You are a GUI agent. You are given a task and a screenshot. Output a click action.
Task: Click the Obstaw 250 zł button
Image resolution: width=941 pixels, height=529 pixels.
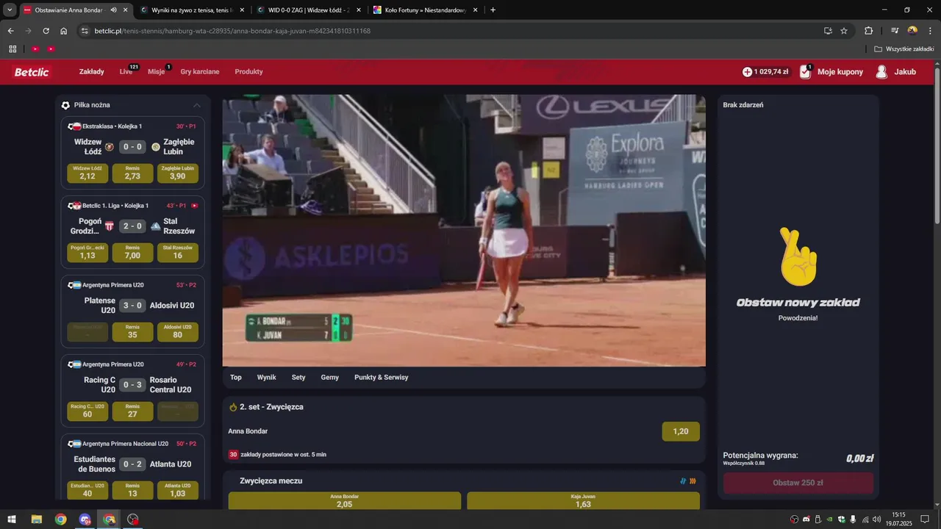click(x=798, y=483)
